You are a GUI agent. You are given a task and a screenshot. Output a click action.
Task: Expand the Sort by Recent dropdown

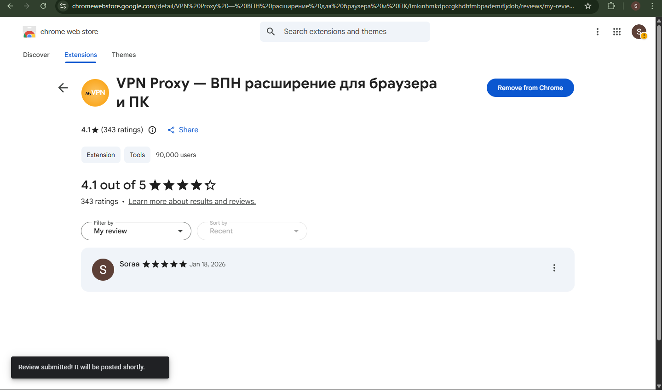(x=252, y=231)
